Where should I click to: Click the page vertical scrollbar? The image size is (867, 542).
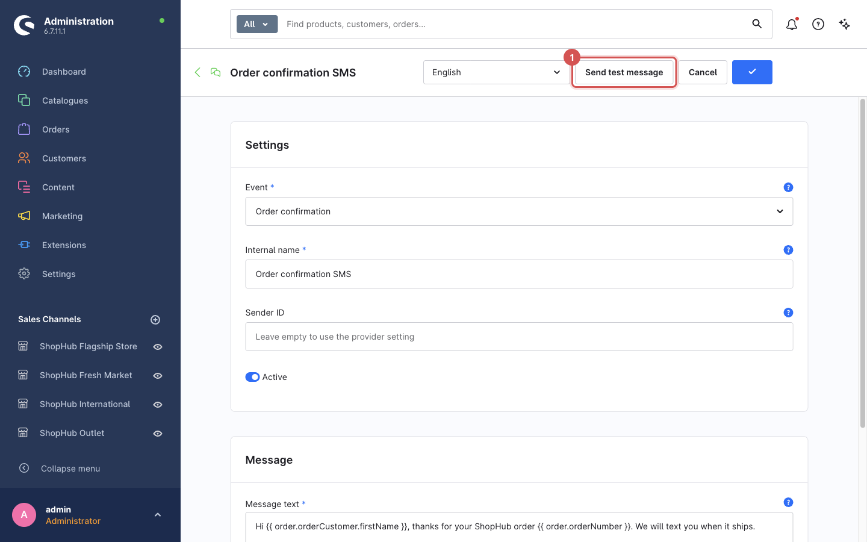862,263
